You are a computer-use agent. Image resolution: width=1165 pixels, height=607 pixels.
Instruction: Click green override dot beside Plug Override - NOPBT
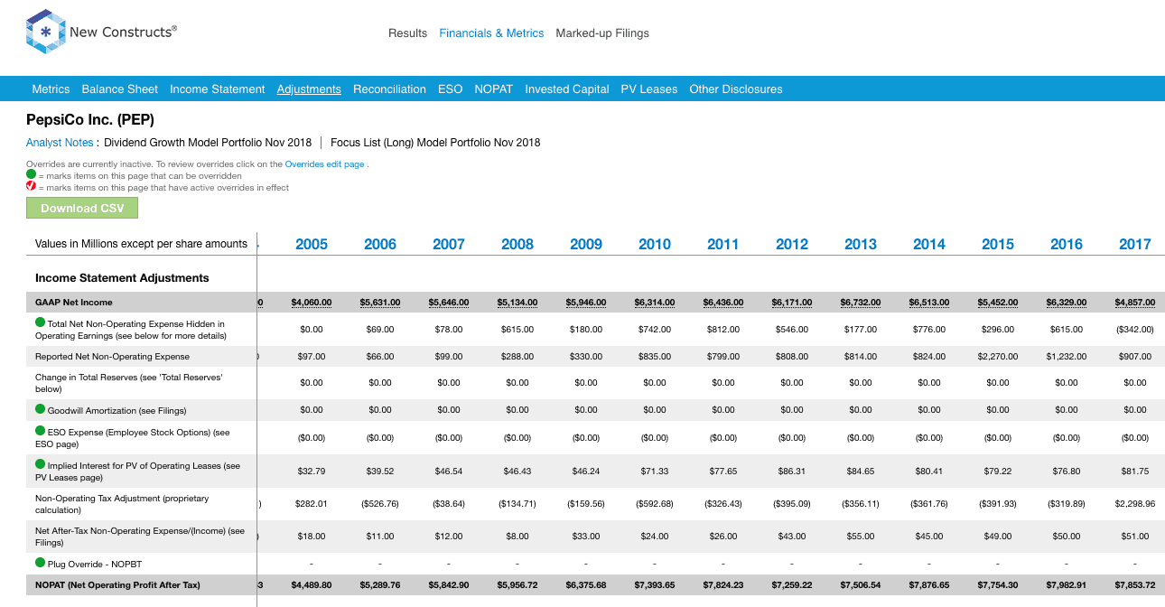coord(41,564)
